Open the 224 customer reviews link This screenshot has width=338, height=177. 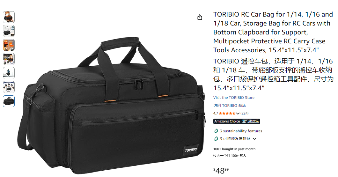[x=245, y=113]
